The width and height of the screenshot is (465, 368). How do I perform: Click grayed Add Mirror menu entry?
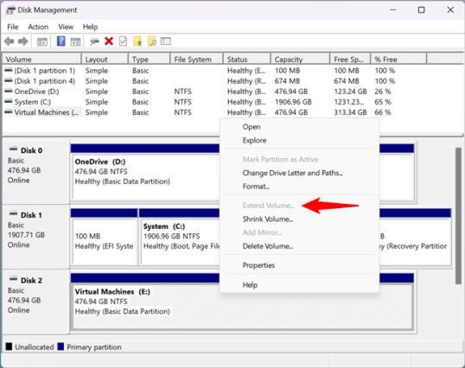tap(262, 232)
